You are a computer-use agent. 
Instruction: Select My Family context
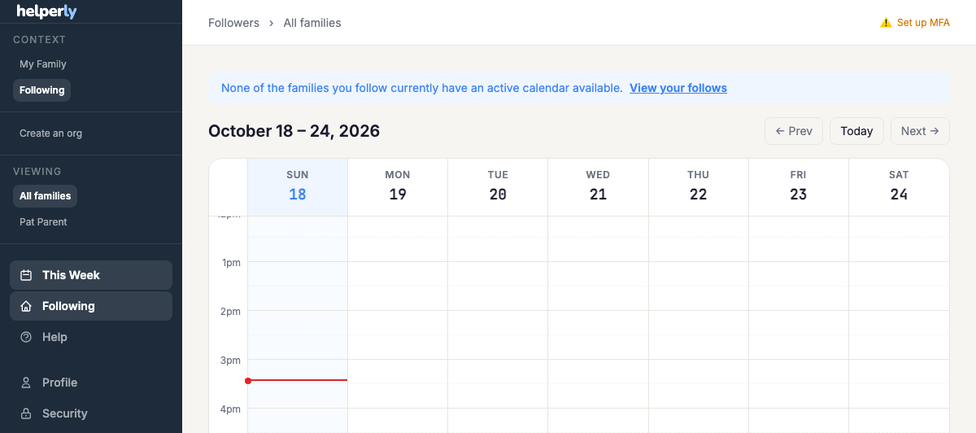click(x=43, y=64)
